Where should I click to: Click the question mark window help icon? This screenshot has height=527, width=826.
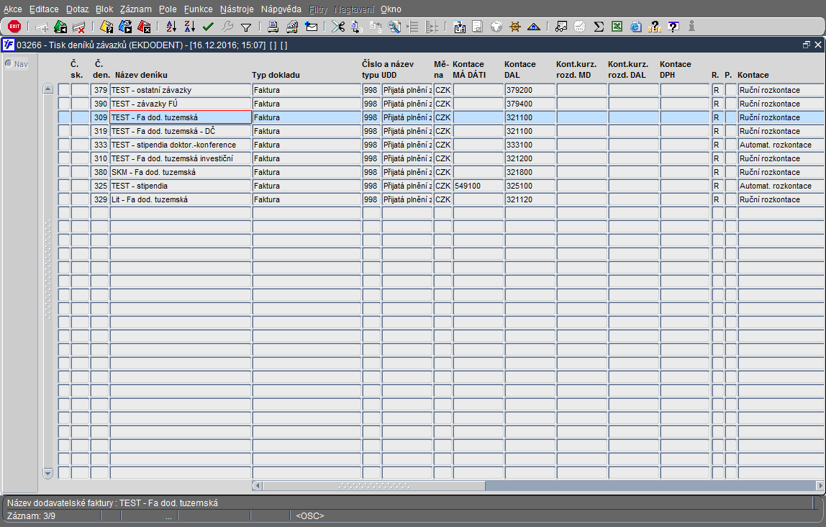(673, 27)
